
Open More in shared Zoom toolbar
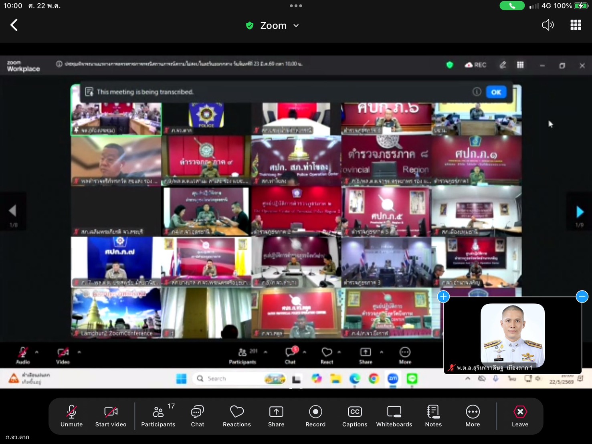pyautogui.click(x=405, y=355)
